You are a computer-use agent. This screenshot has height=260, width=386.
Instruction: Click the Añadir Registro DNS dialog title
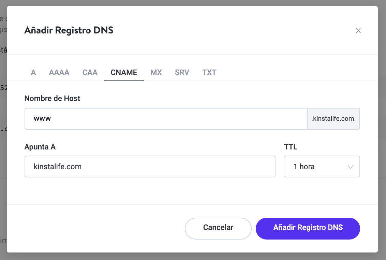[x=69, y=30]
